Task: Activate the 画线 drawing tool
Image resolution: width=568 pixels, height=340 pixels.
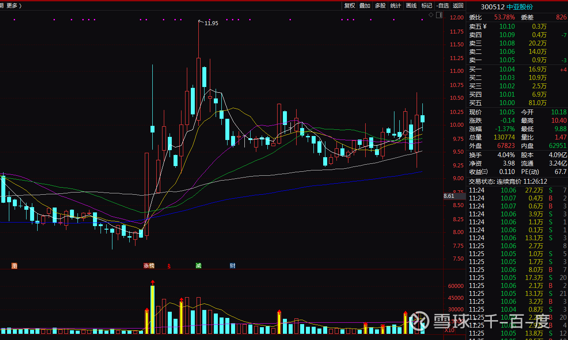Action: pyautogui.click(x=411, y=6)
